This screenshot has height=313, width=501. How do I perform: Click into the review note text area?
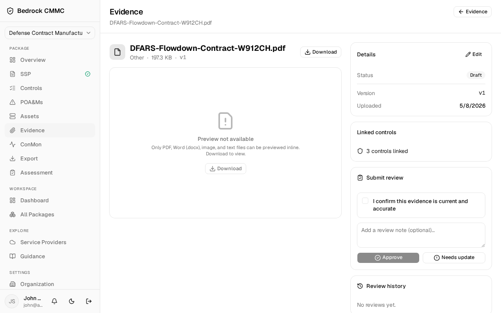pyautogui.click(x=421, y=235)
